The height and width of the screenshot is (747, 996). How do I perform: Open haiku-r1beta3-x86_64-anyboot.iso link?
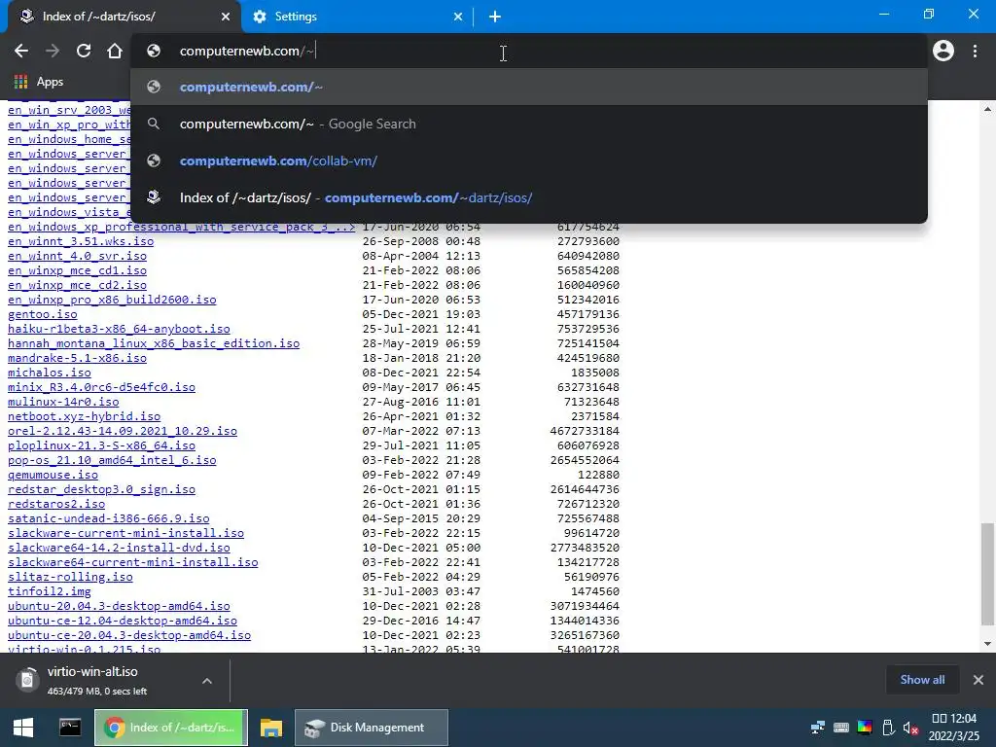[119, 329]
